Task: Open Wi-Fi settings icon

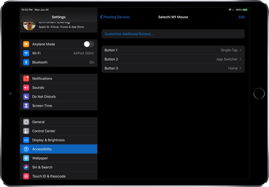Action: point(26,53)
